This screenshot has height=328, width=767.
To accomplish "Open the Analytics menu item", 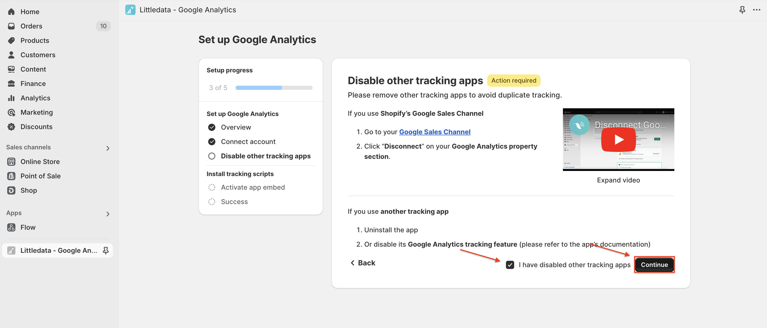I will coord(35,98).
